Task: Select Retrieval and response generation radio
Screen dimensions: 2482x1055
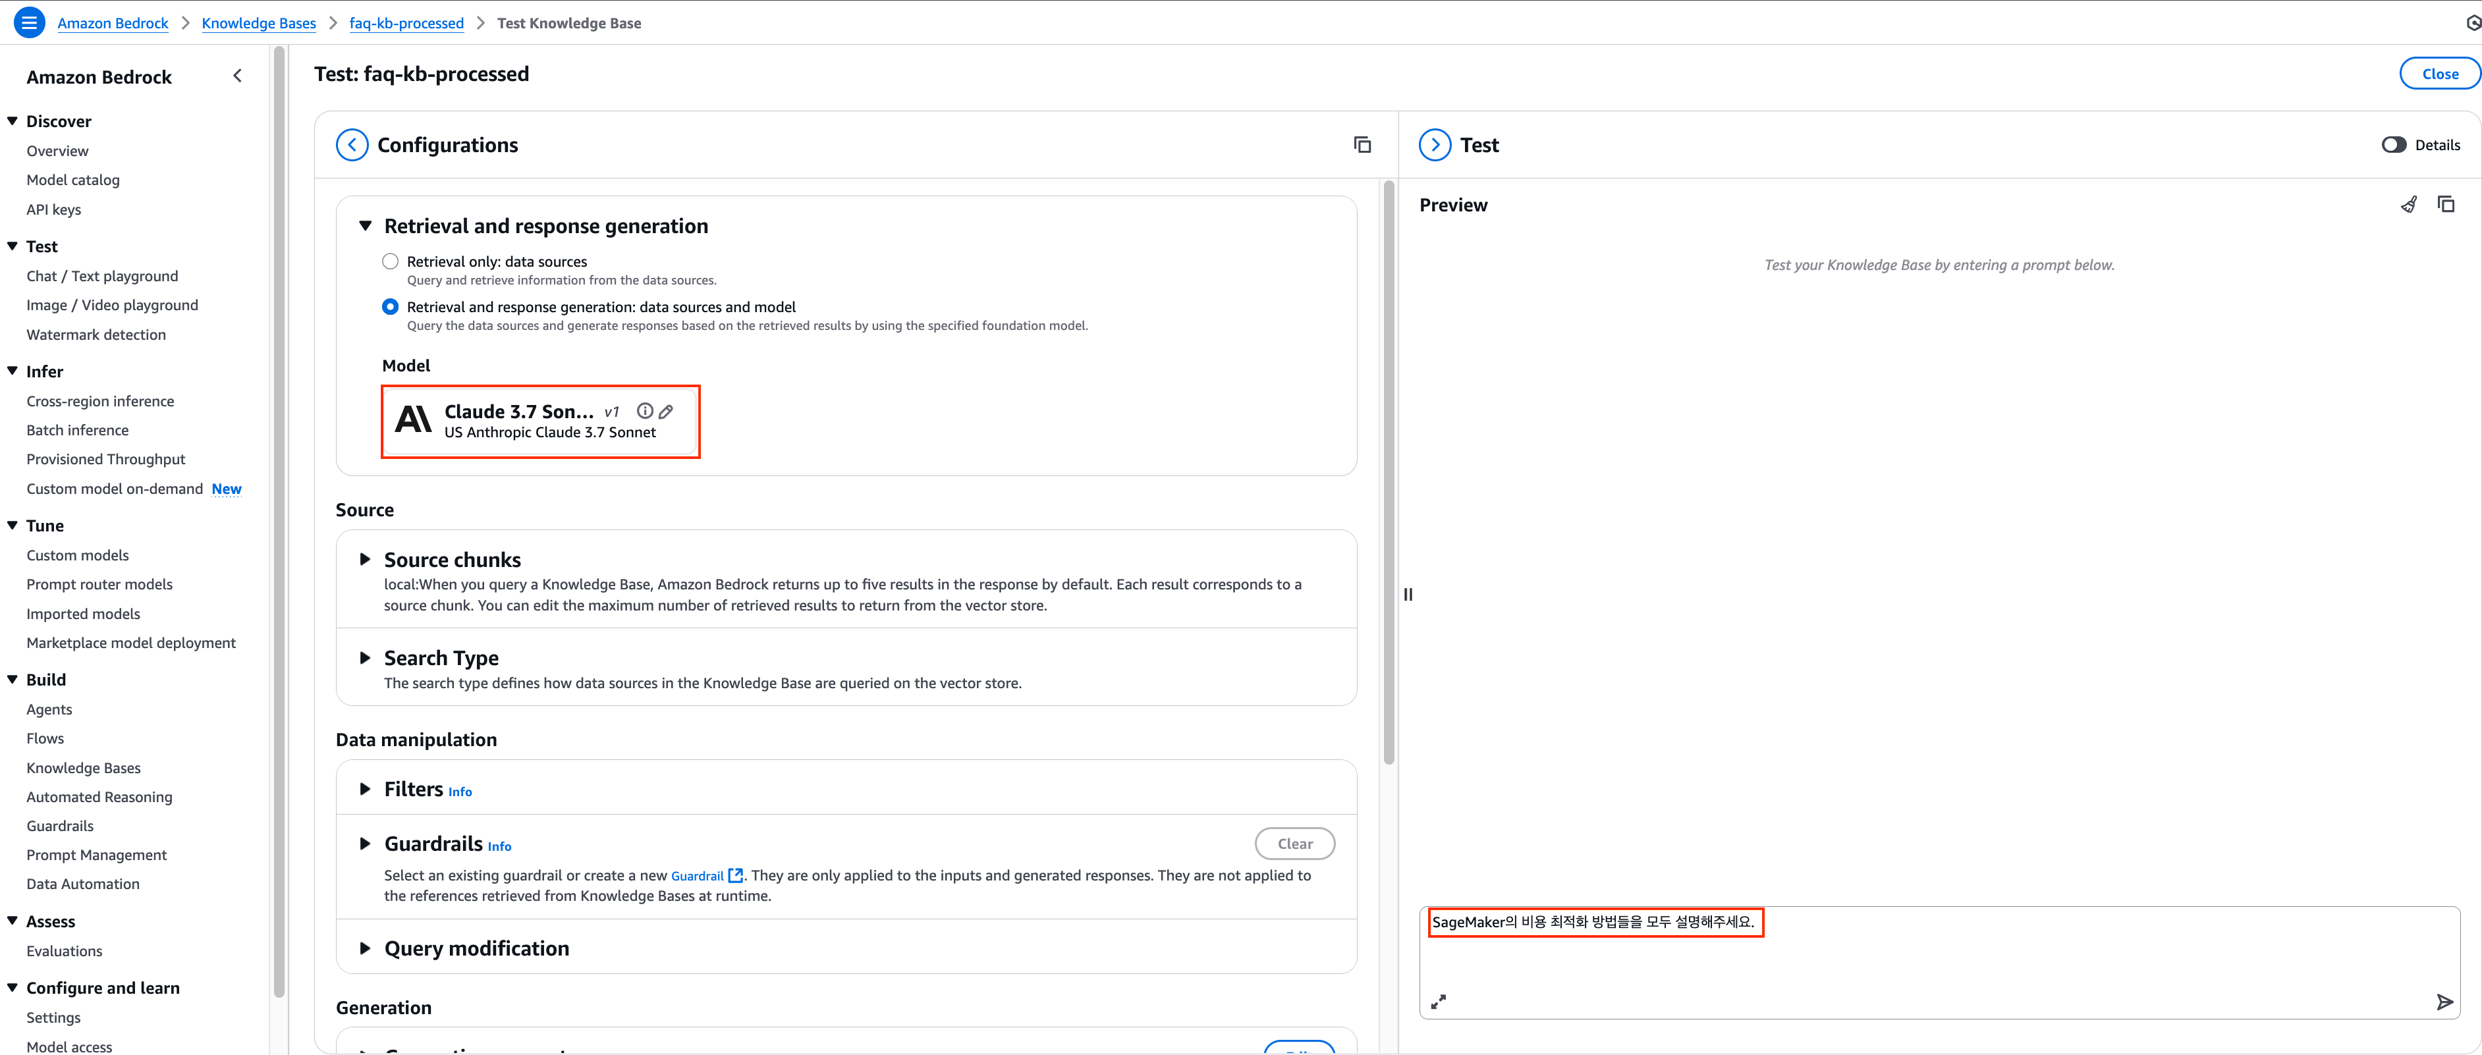Action: 390,306
